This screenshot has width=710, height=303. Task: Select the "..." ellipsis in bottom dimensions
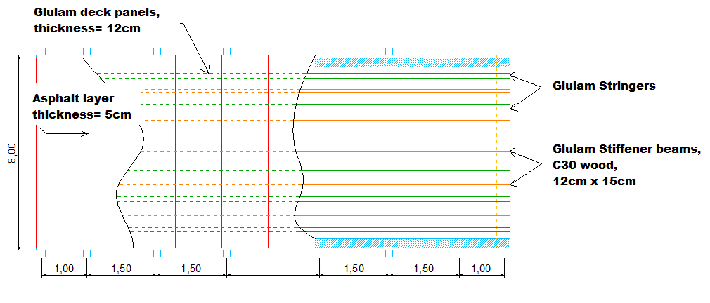(x=272, y=271)
